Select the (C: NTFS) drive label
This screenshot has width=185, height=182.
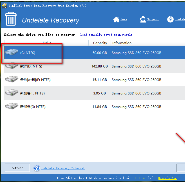tap(28, 53)
